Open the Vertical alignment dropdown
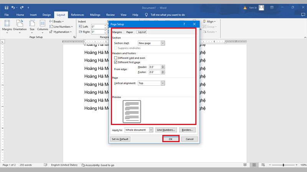Screen dimensions: 307x172 [163, 83]
